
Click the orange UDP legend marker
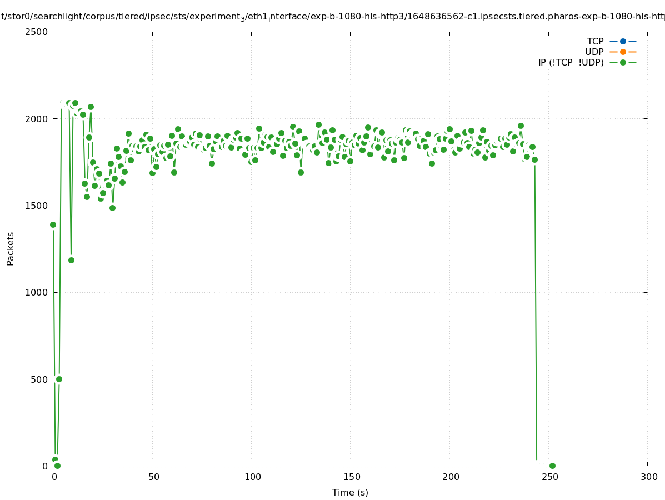click(x=623, y=52)
